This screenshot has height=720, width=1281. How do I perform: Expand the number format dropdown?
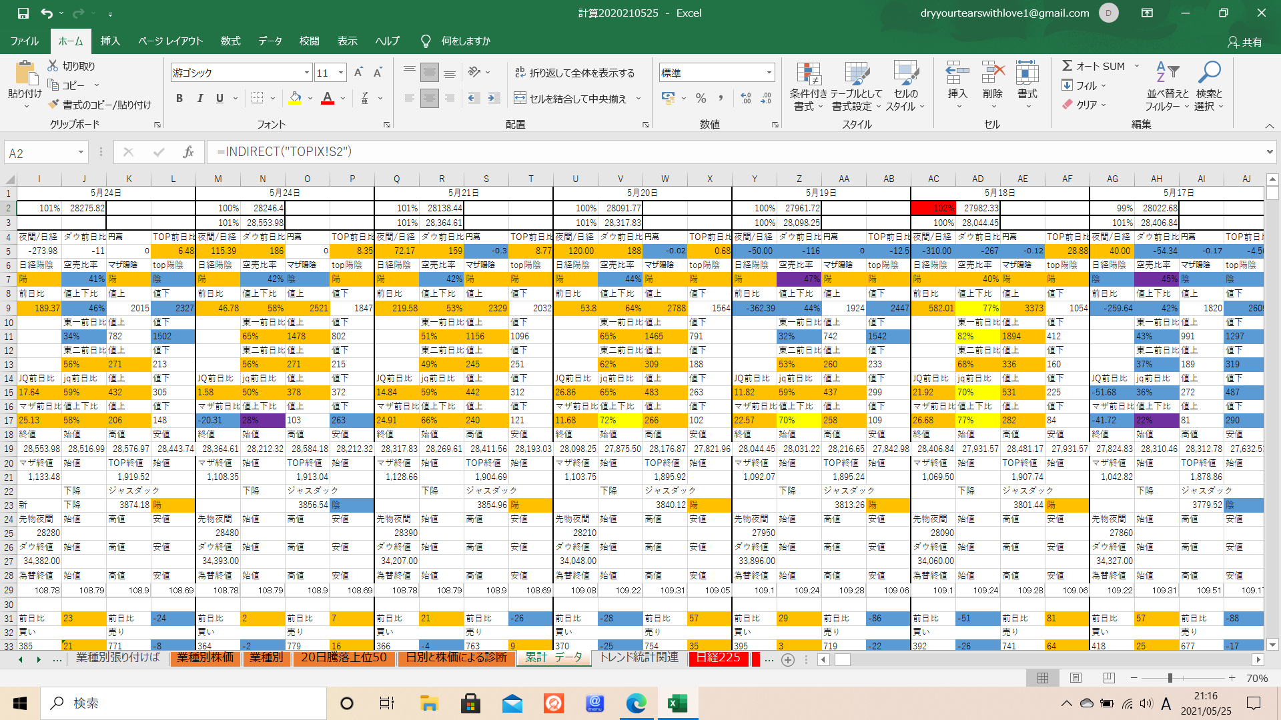tap(769, 73)
